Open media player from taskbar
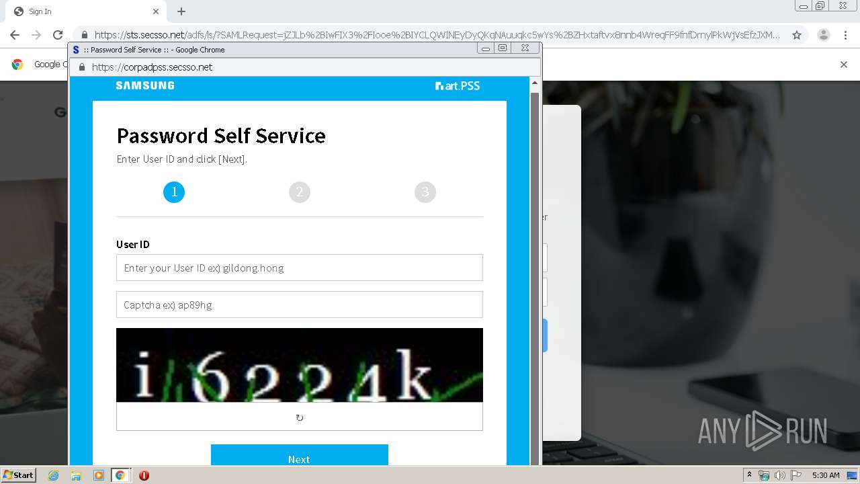Image resolution: width=860 pixels, height=484 pixels. (x=98, y=475)
